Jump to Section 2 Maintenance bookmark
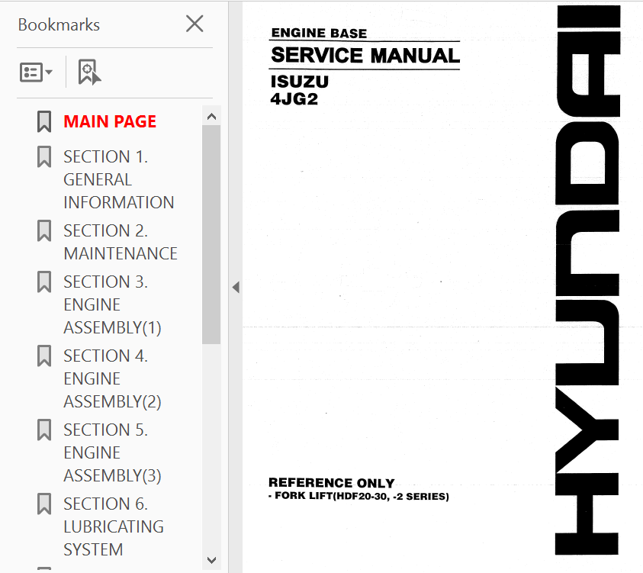This screenshot has width=643, height=573. 121,242
